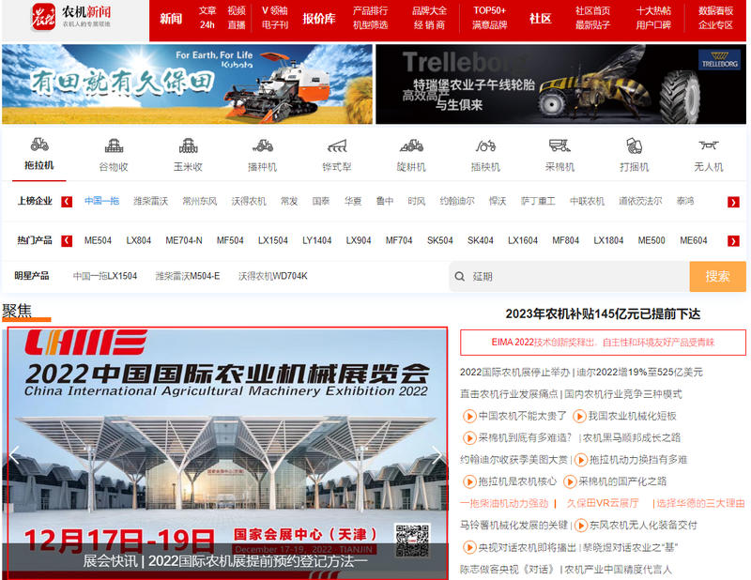Select the 谷物收 grain harvester icon
751x580 pixels.
tap(114, 145)
